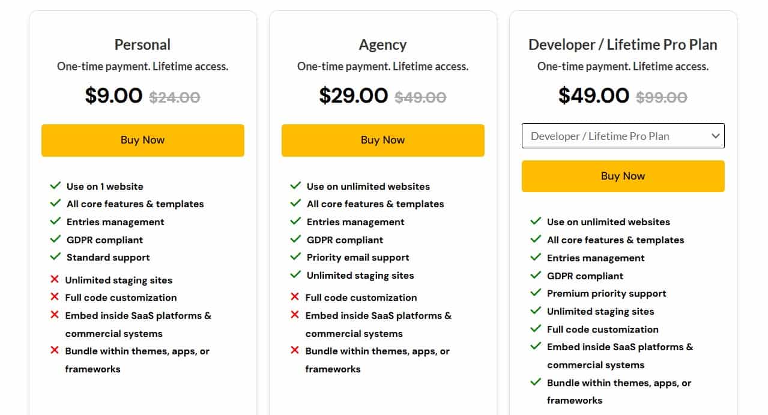Click Buy Now under Developer plan
The height and width of the screenshot is (415, 768).
pos(623,176)
